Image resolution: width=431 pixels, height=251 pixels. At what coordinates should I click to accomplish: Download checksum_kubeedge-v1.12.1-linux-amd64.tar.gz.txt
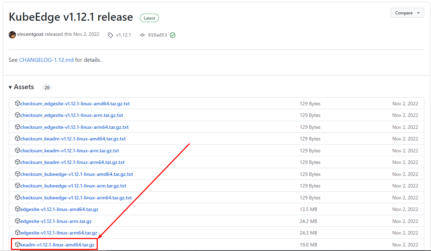(77, 174)
